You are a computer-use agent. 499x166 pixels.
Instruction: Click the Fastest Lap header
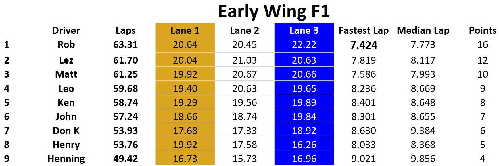364,31
